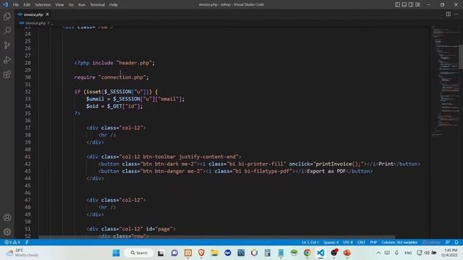Split the editor to the right
The image size is (463, 260).
click(449, 14)
